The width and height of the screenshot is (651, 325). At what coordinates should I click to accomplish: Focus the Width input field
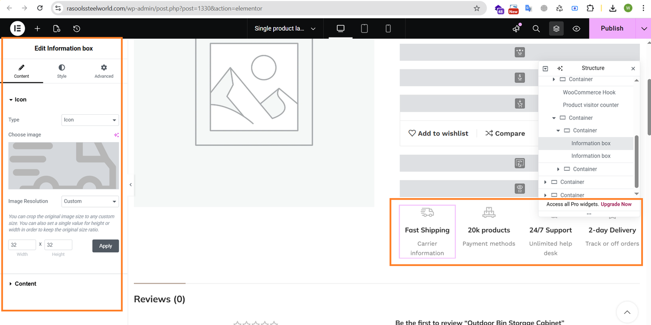22,245
